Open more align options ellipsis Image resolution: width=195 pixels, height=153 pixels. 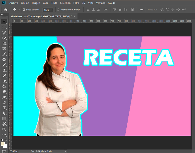142,10
